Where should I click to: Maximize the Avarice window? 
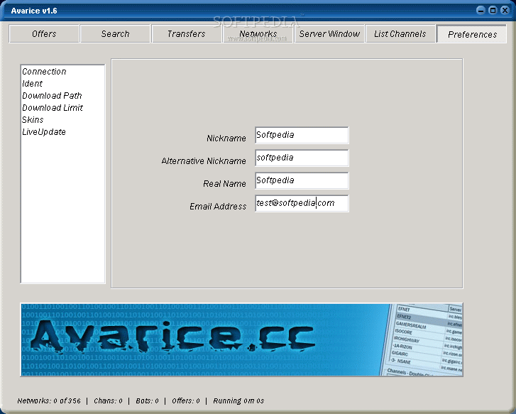point(493,10)
